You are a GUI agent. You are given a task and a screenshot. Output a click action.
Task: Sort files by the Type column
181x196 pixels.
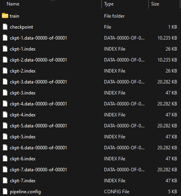(109, 4)
